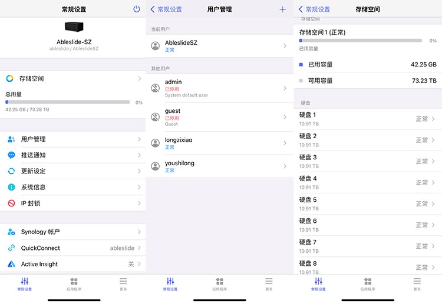
Task: Add a new user with plus icon
Action: click(282, 9)
